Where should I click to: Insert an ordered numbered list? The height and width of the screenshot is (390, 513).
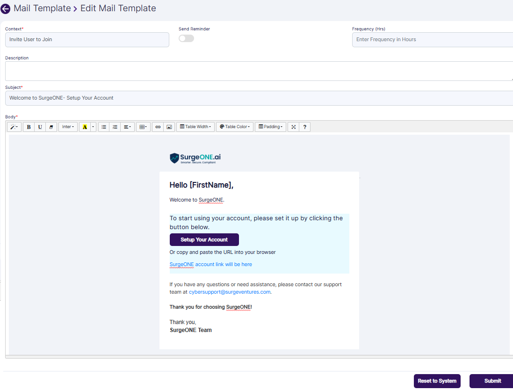click(x=115, y=127)
